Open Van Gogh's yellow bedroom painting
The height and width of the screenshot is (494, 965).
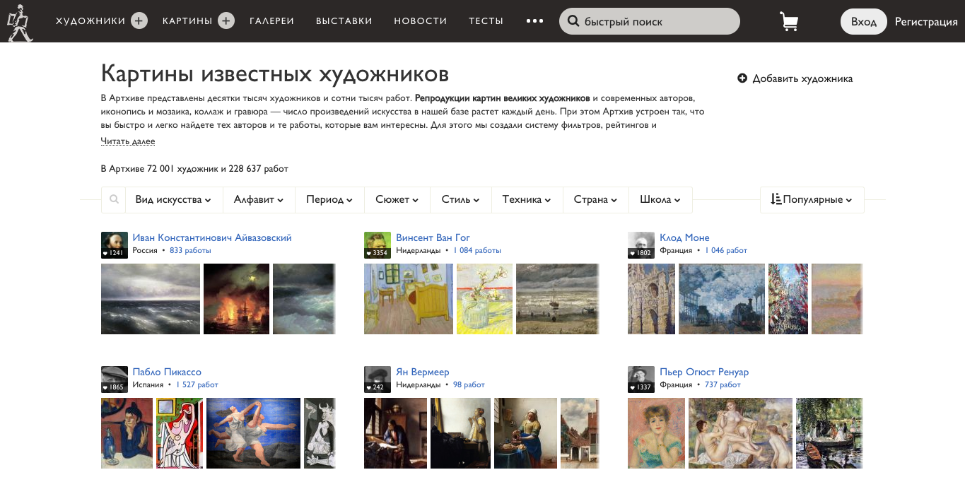click(409, 299)
